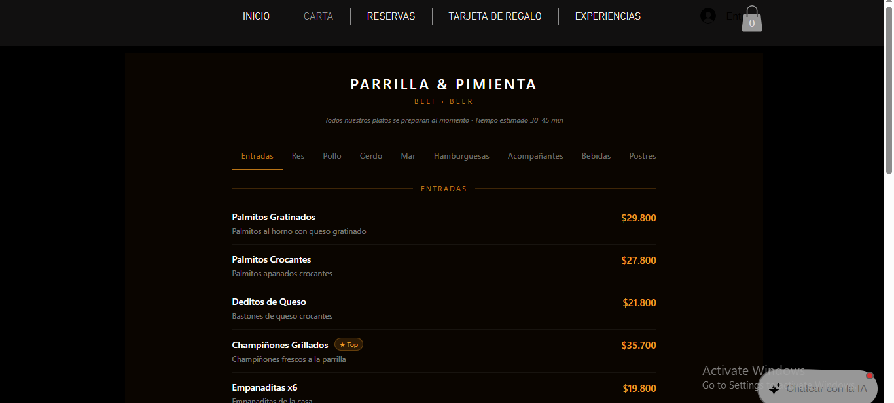Click the $35.700 price
Screen dimensions: 894x403
(639, 346)
